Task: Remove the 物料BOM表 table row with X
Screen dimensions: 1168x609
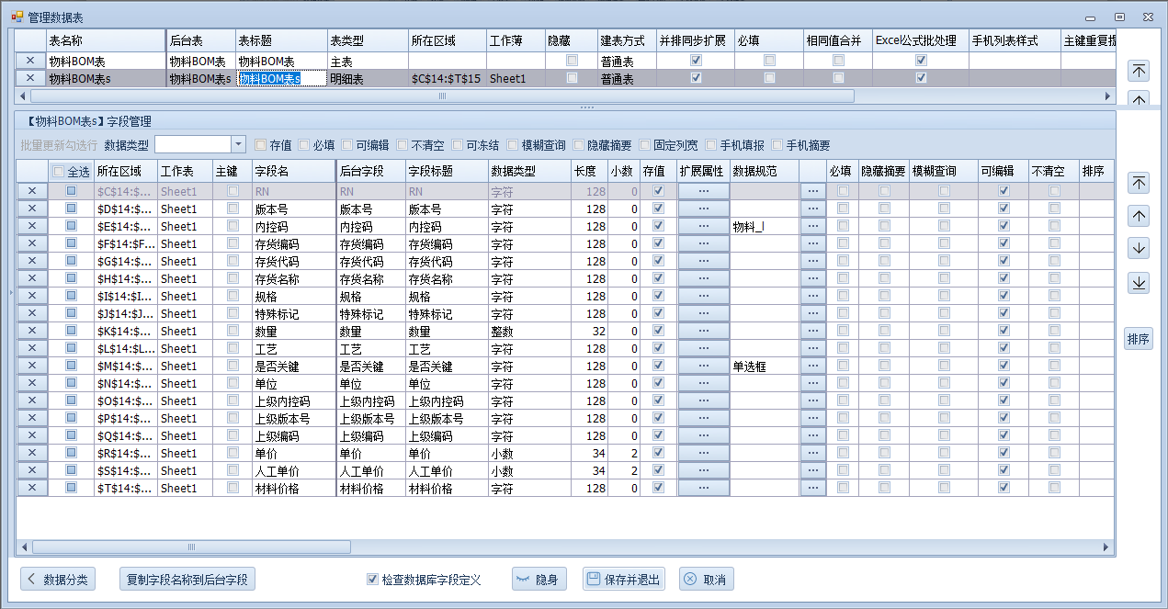Action: pos(30,61)
